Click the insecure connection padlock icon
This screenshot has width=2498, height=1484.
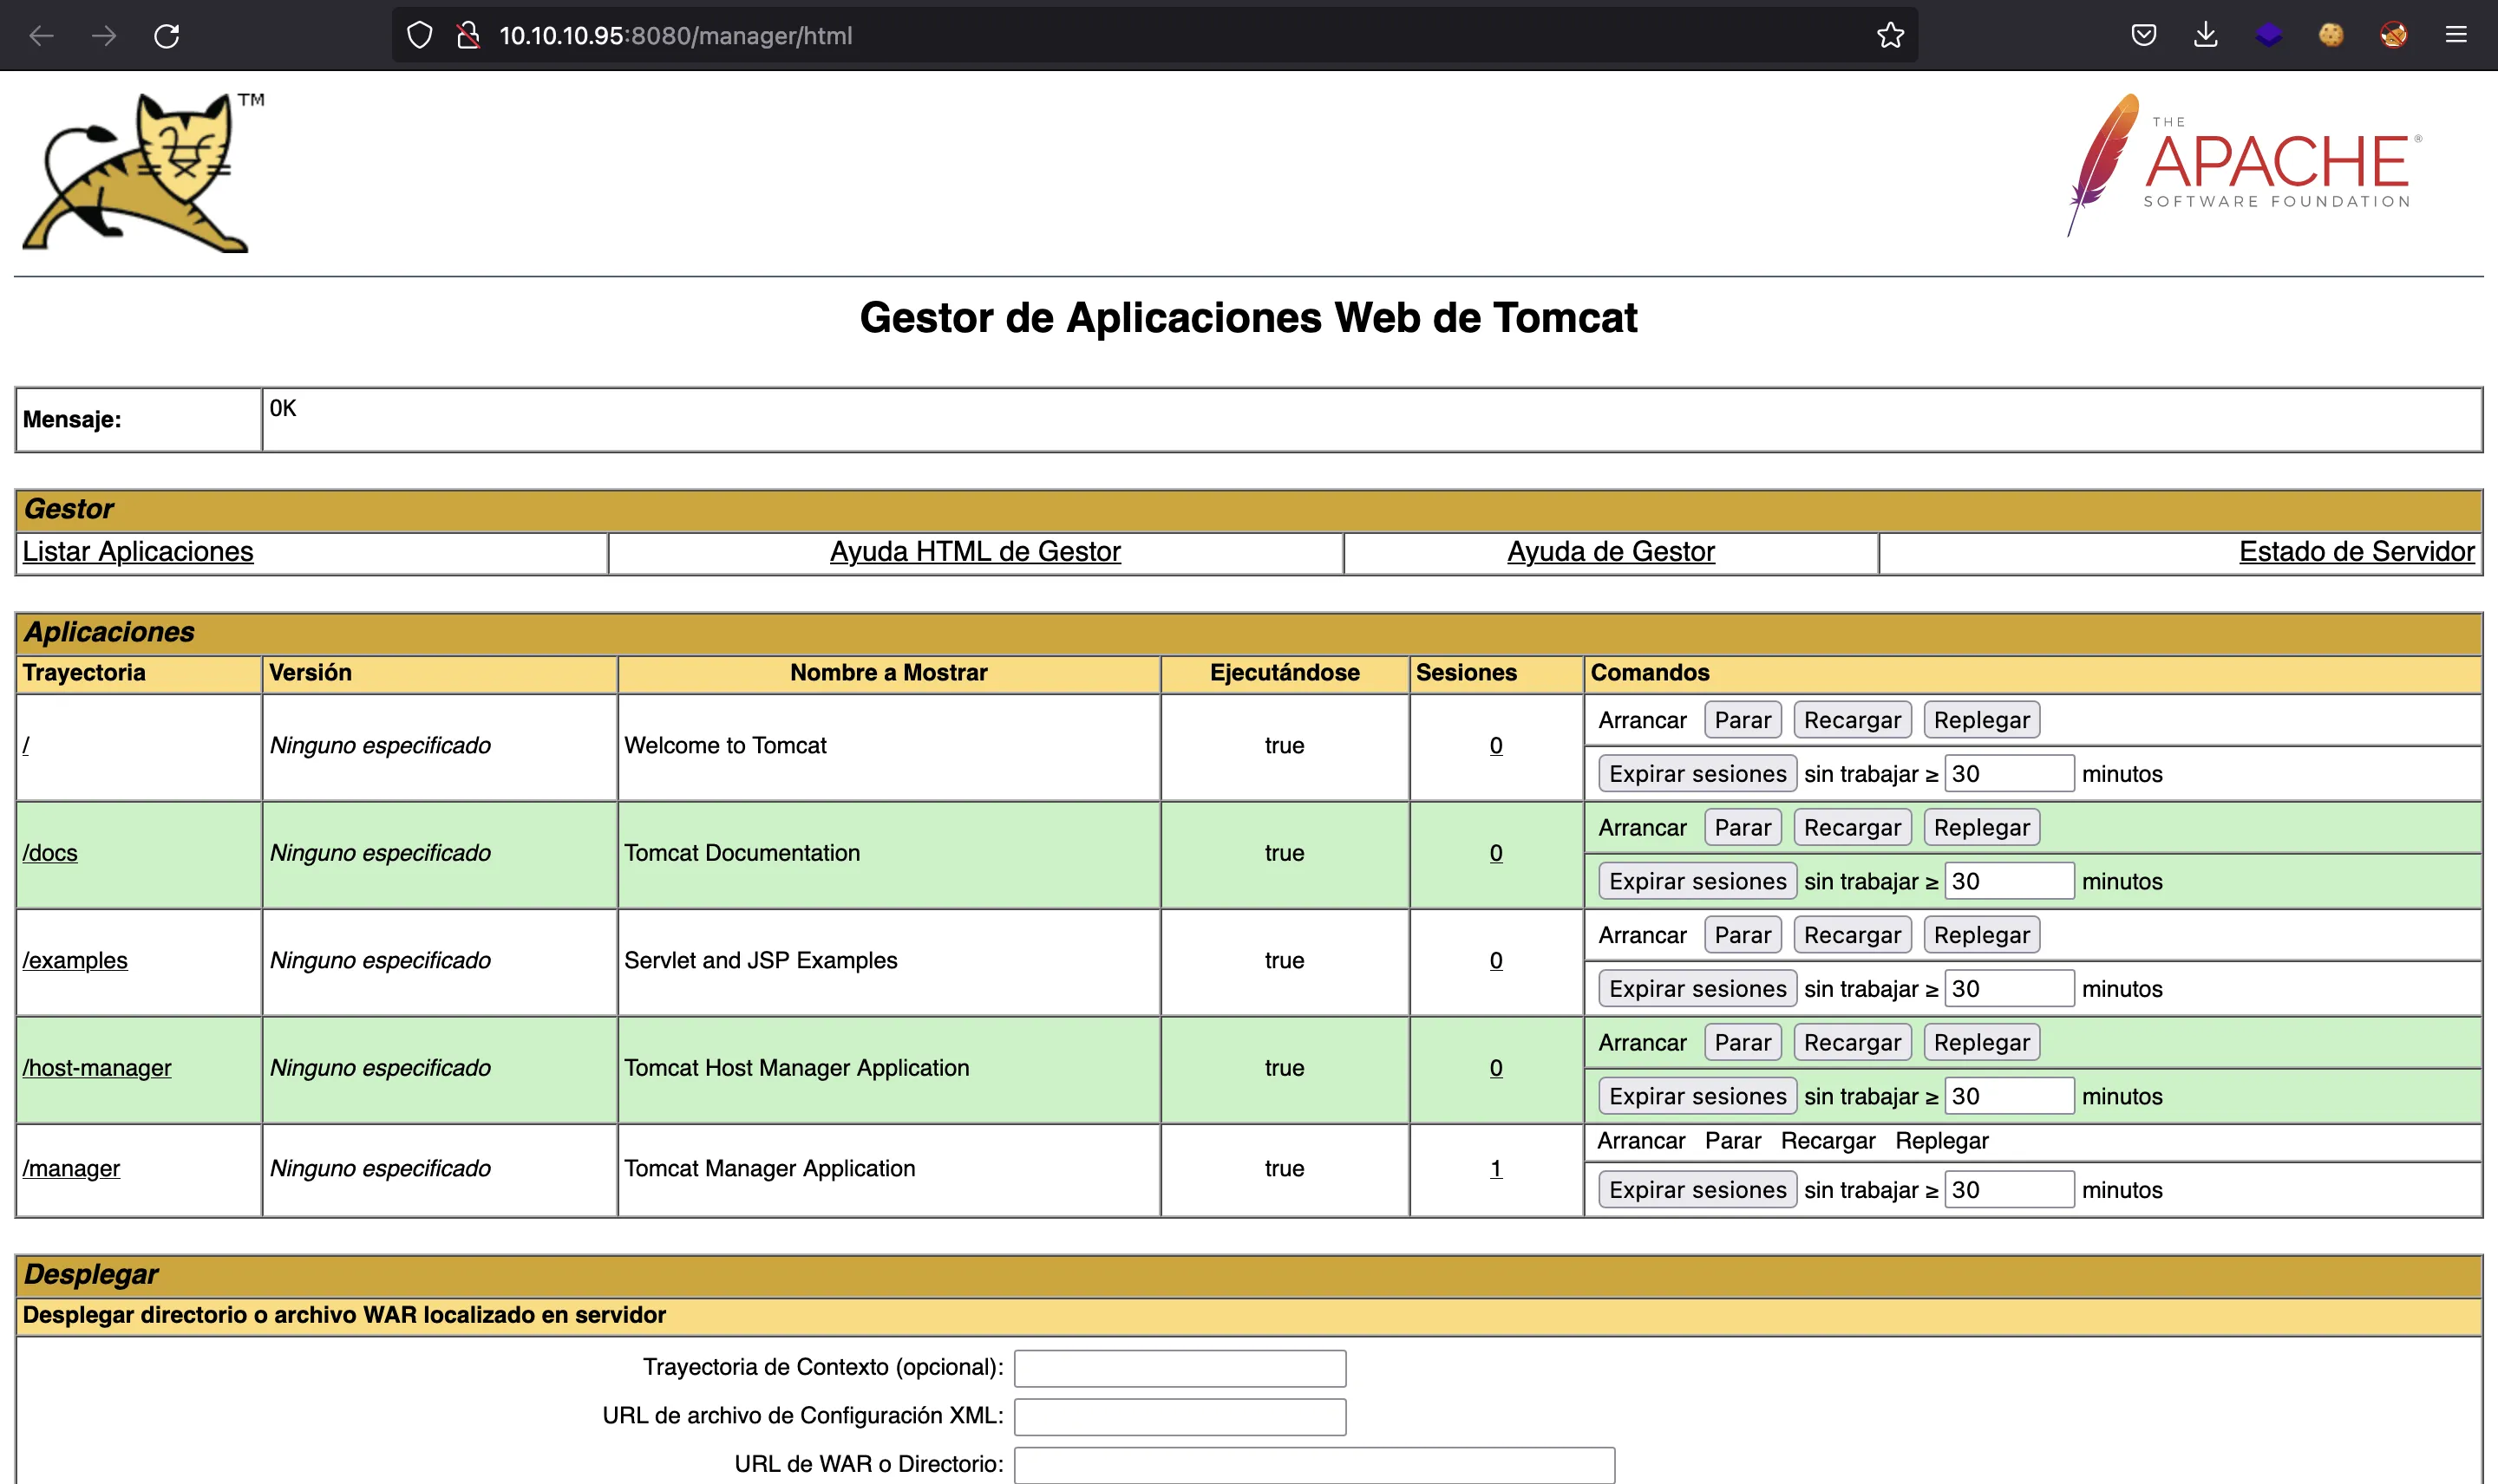pyautogui.click(x=468, y=36)
